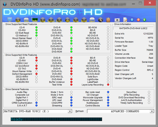Click the HD DVD-ROM read indicator
Viewport: 158px width, 127px height.
(x=108, y=49)
